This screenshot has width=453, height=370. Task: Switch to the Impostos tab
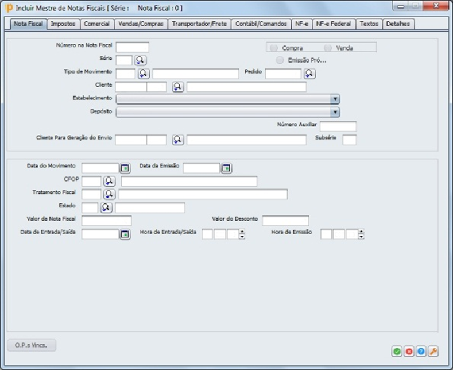tap(63, 24)
